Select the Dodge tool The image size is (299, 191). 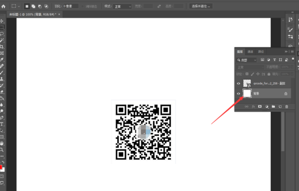pos(2,111)
